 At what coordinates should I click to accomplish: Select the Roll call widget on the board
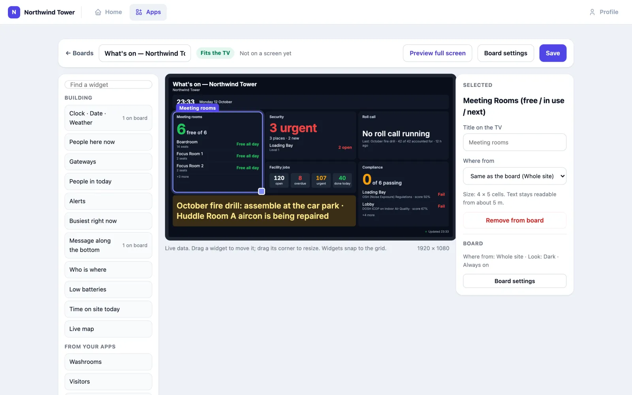(403, 135)
